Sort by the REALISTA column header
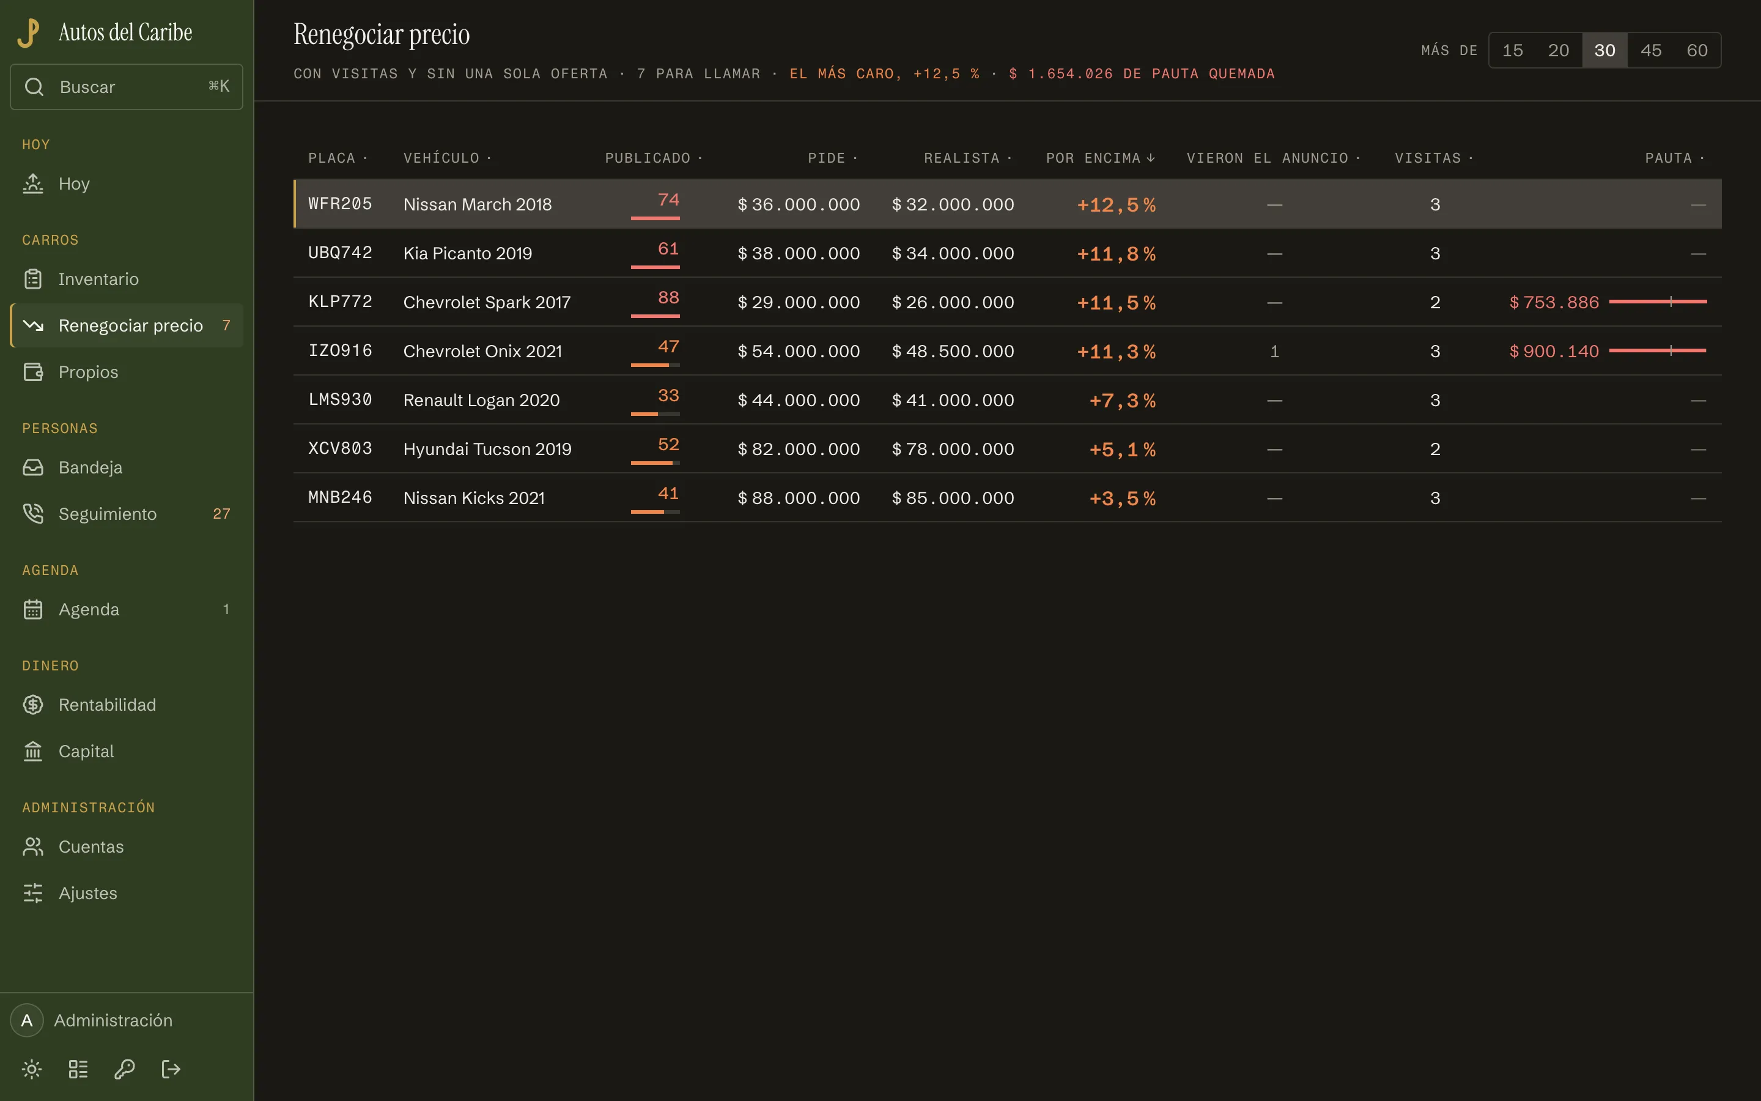This screenshot has width=1761, height=1101. (x=968, y=158)
